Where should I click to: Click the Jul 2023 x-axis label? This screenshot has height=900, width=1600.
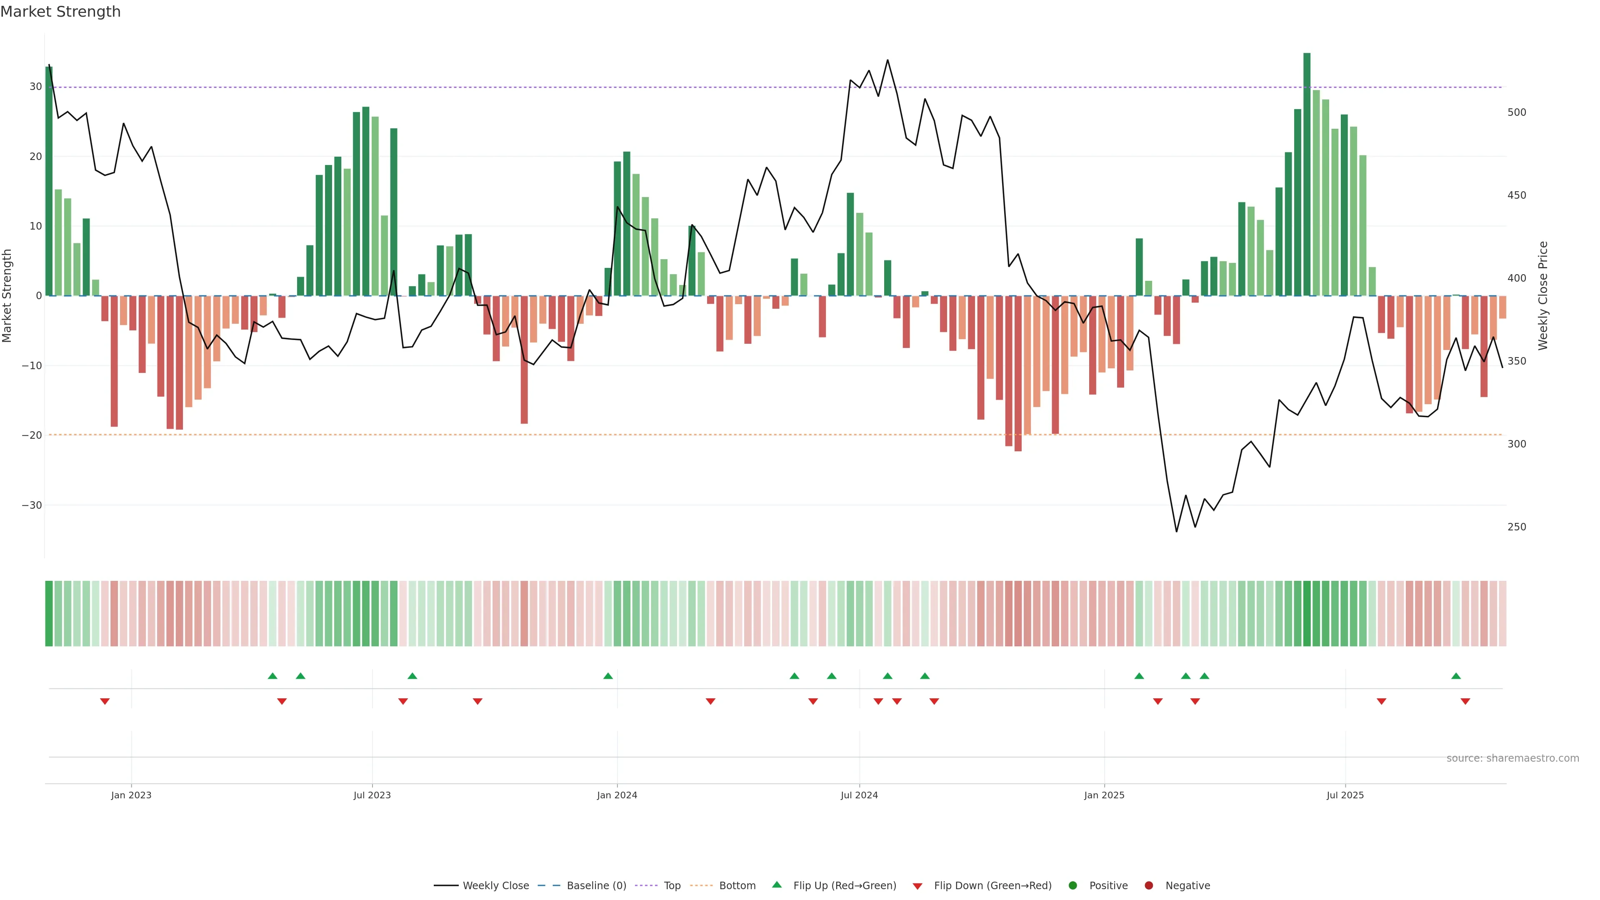point(372,795)
